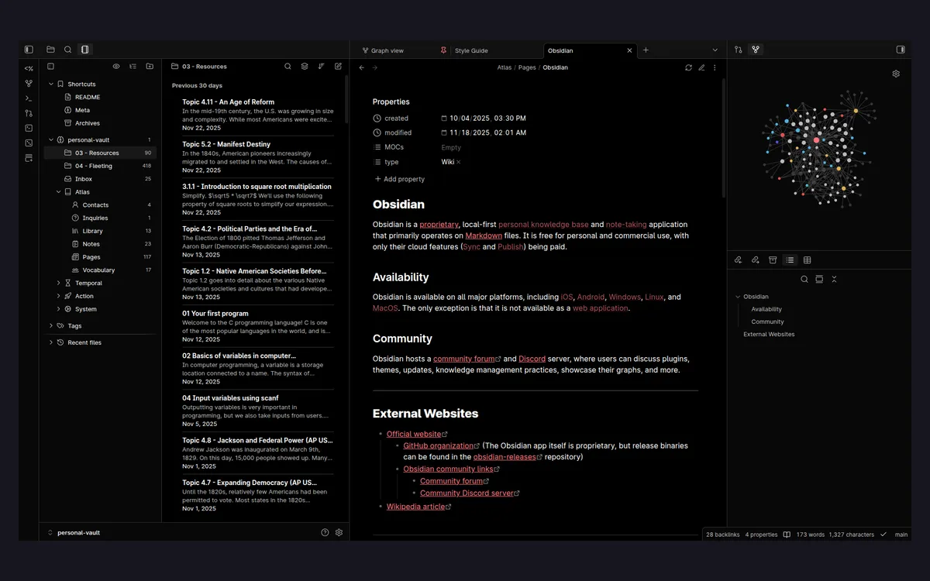Select the 04 - Fleeting folder
The image size is (930, 581).
pos(99,166)
